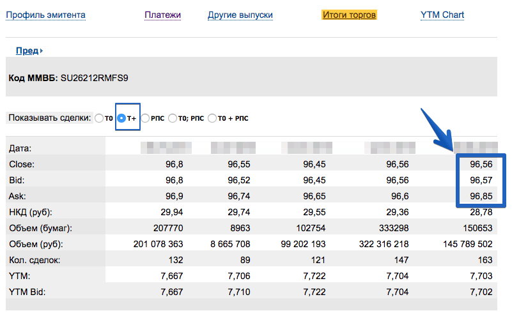This screenshot has width=512, height=327.
Task: Select the Итоги торгов tab
Action: pyautogui.click(x=349, y=15)
